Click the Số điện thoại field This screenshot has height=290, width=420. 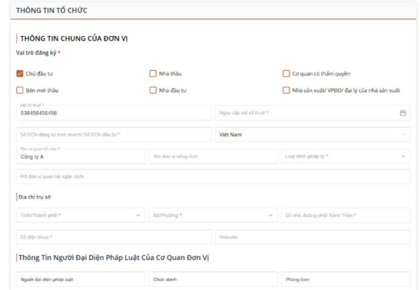[x=114, y=237]
